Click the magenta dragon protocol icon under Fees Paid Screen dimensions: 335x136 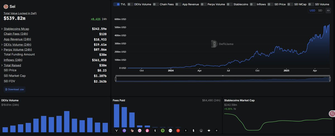point(147,130)
